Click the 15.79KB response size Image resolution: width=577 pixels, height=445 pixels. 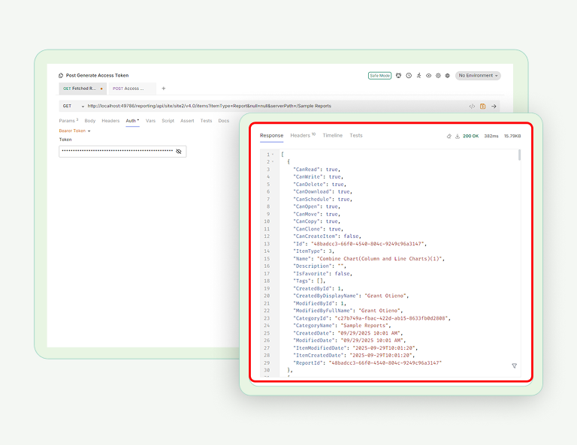coord(512,137)
